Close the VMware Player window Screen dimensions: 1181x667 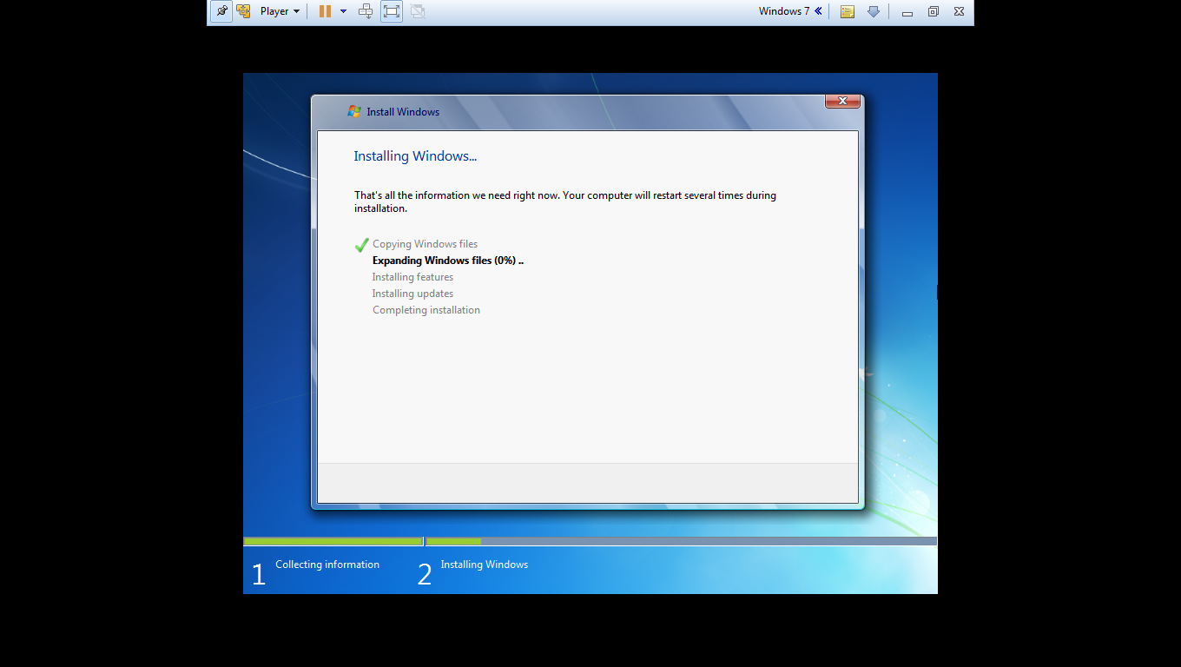click(959, 12)
